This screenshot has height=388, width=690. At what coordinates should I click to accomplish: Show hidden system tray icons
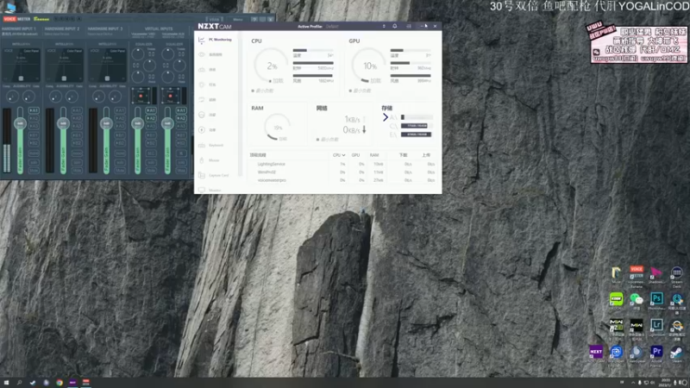(633, 383)
